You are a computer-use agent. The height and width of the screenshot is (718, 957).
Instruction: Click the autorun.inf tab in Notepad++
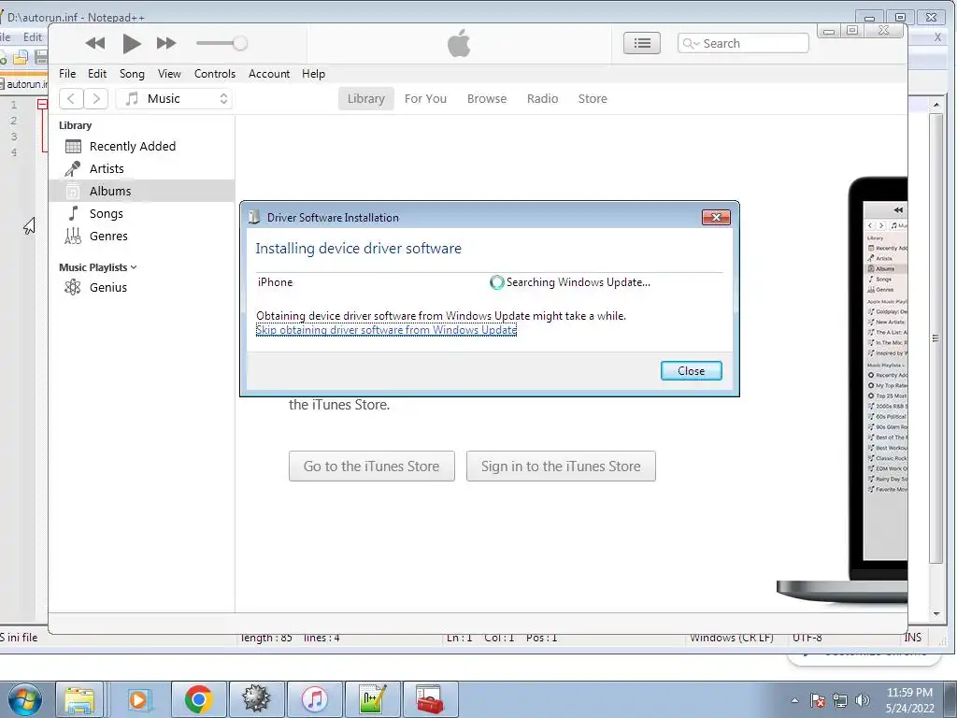24,84
